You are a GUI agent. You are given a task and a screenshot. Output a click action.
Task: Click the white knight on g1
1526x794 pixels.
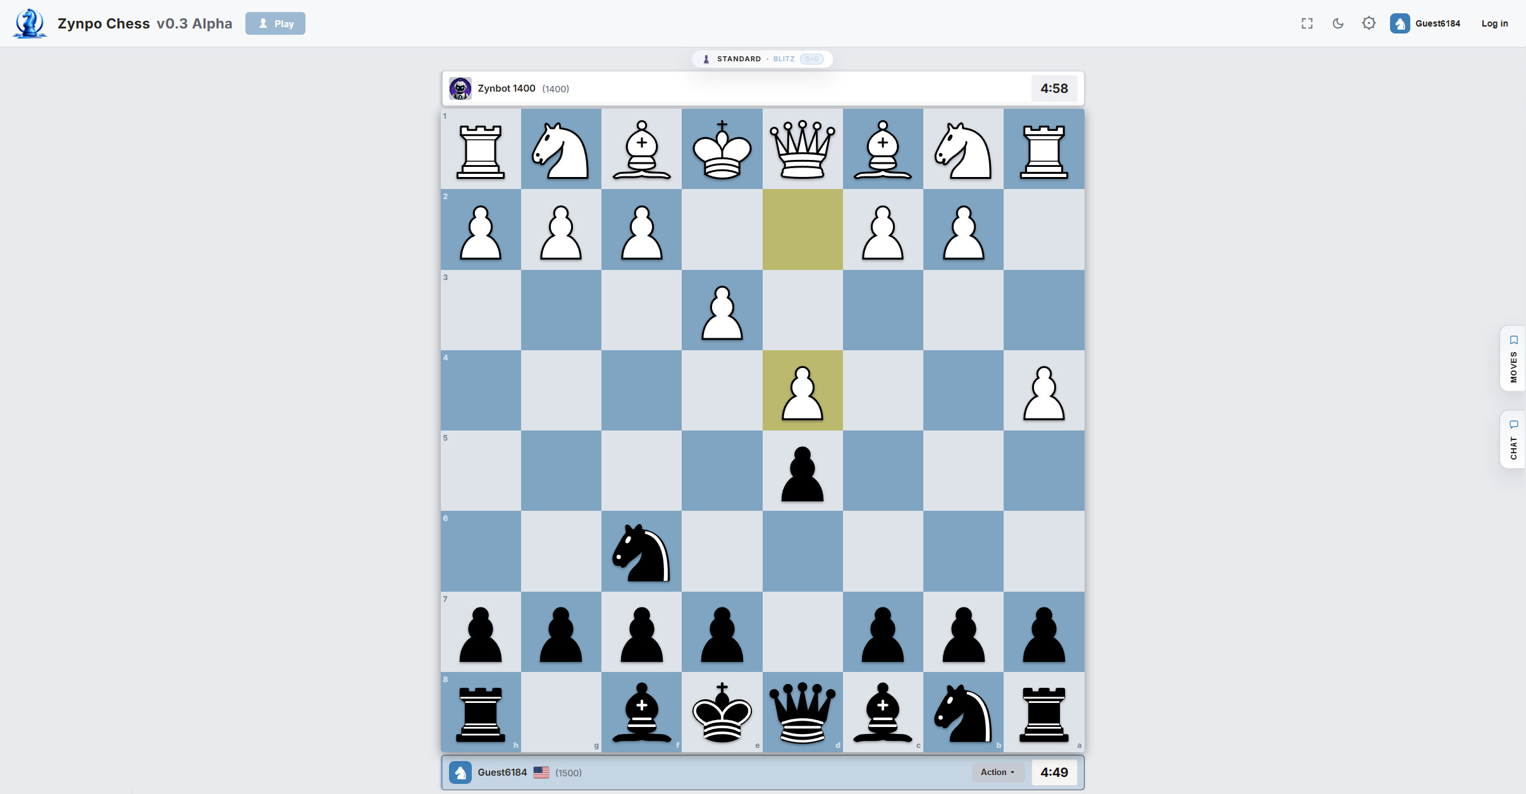pos(561,149)
